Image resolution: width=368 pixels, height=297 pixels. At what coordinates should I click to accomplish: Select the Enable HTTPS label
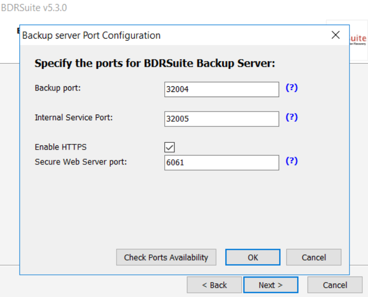point(61,147)
